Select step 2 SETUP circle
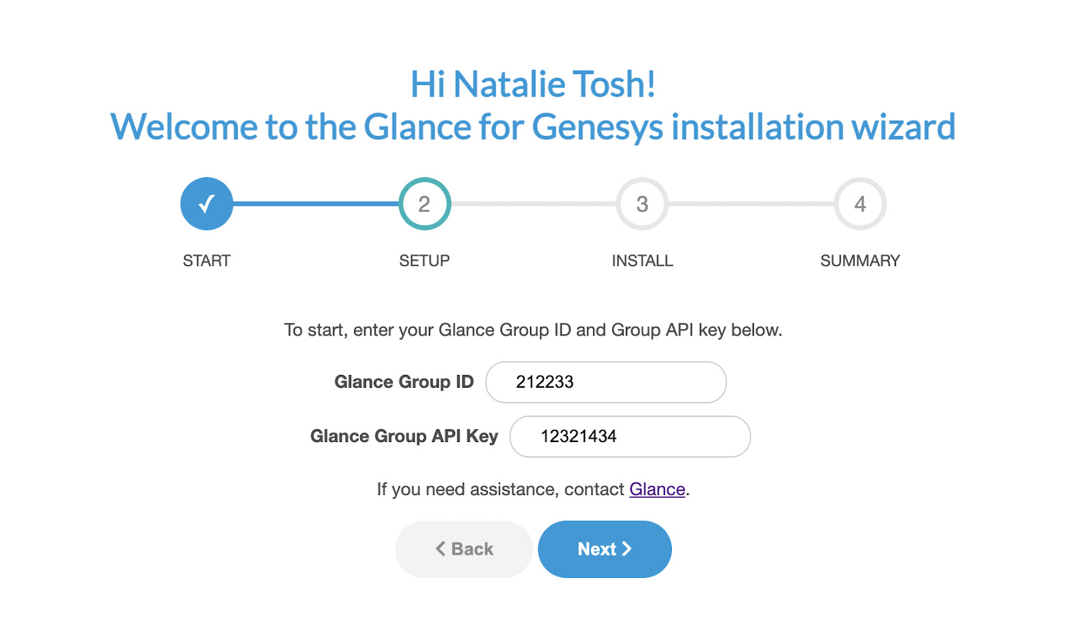Image resolution: width=1087 pixels, height=620 pixels. click(425, 204)
